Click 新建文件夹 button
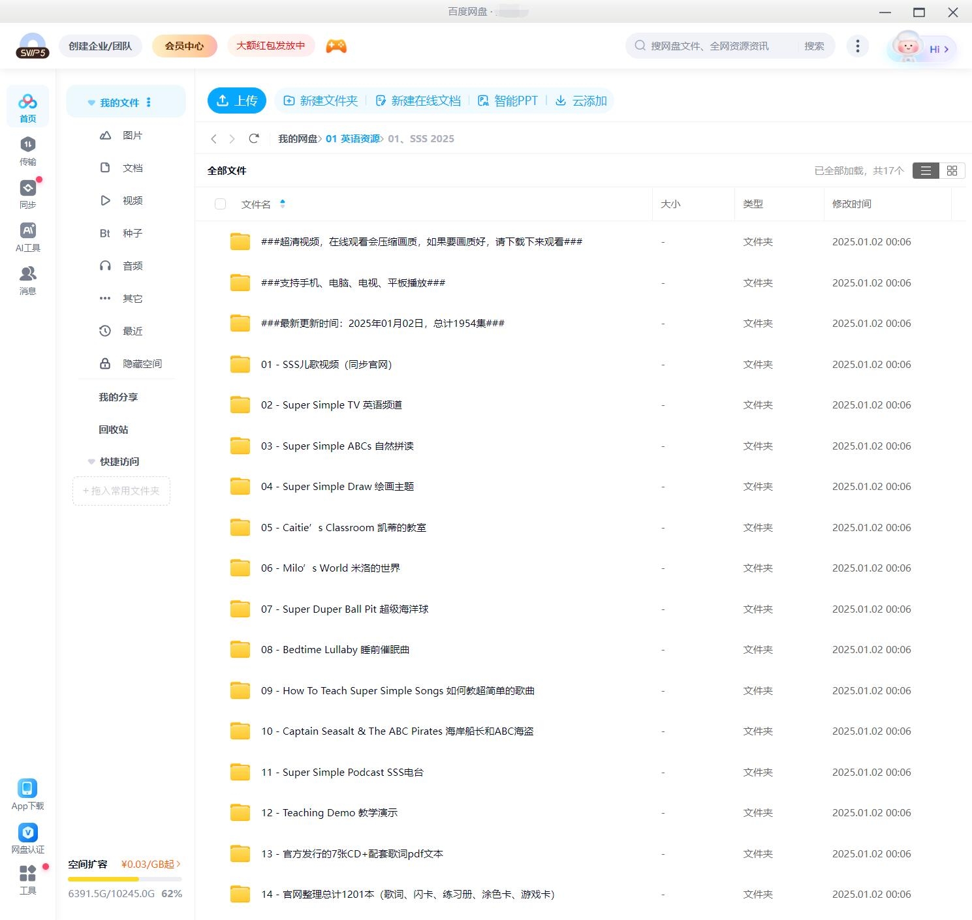Image resolution: width=972 pixels, height=920 pixels. (x=321, y=100)
